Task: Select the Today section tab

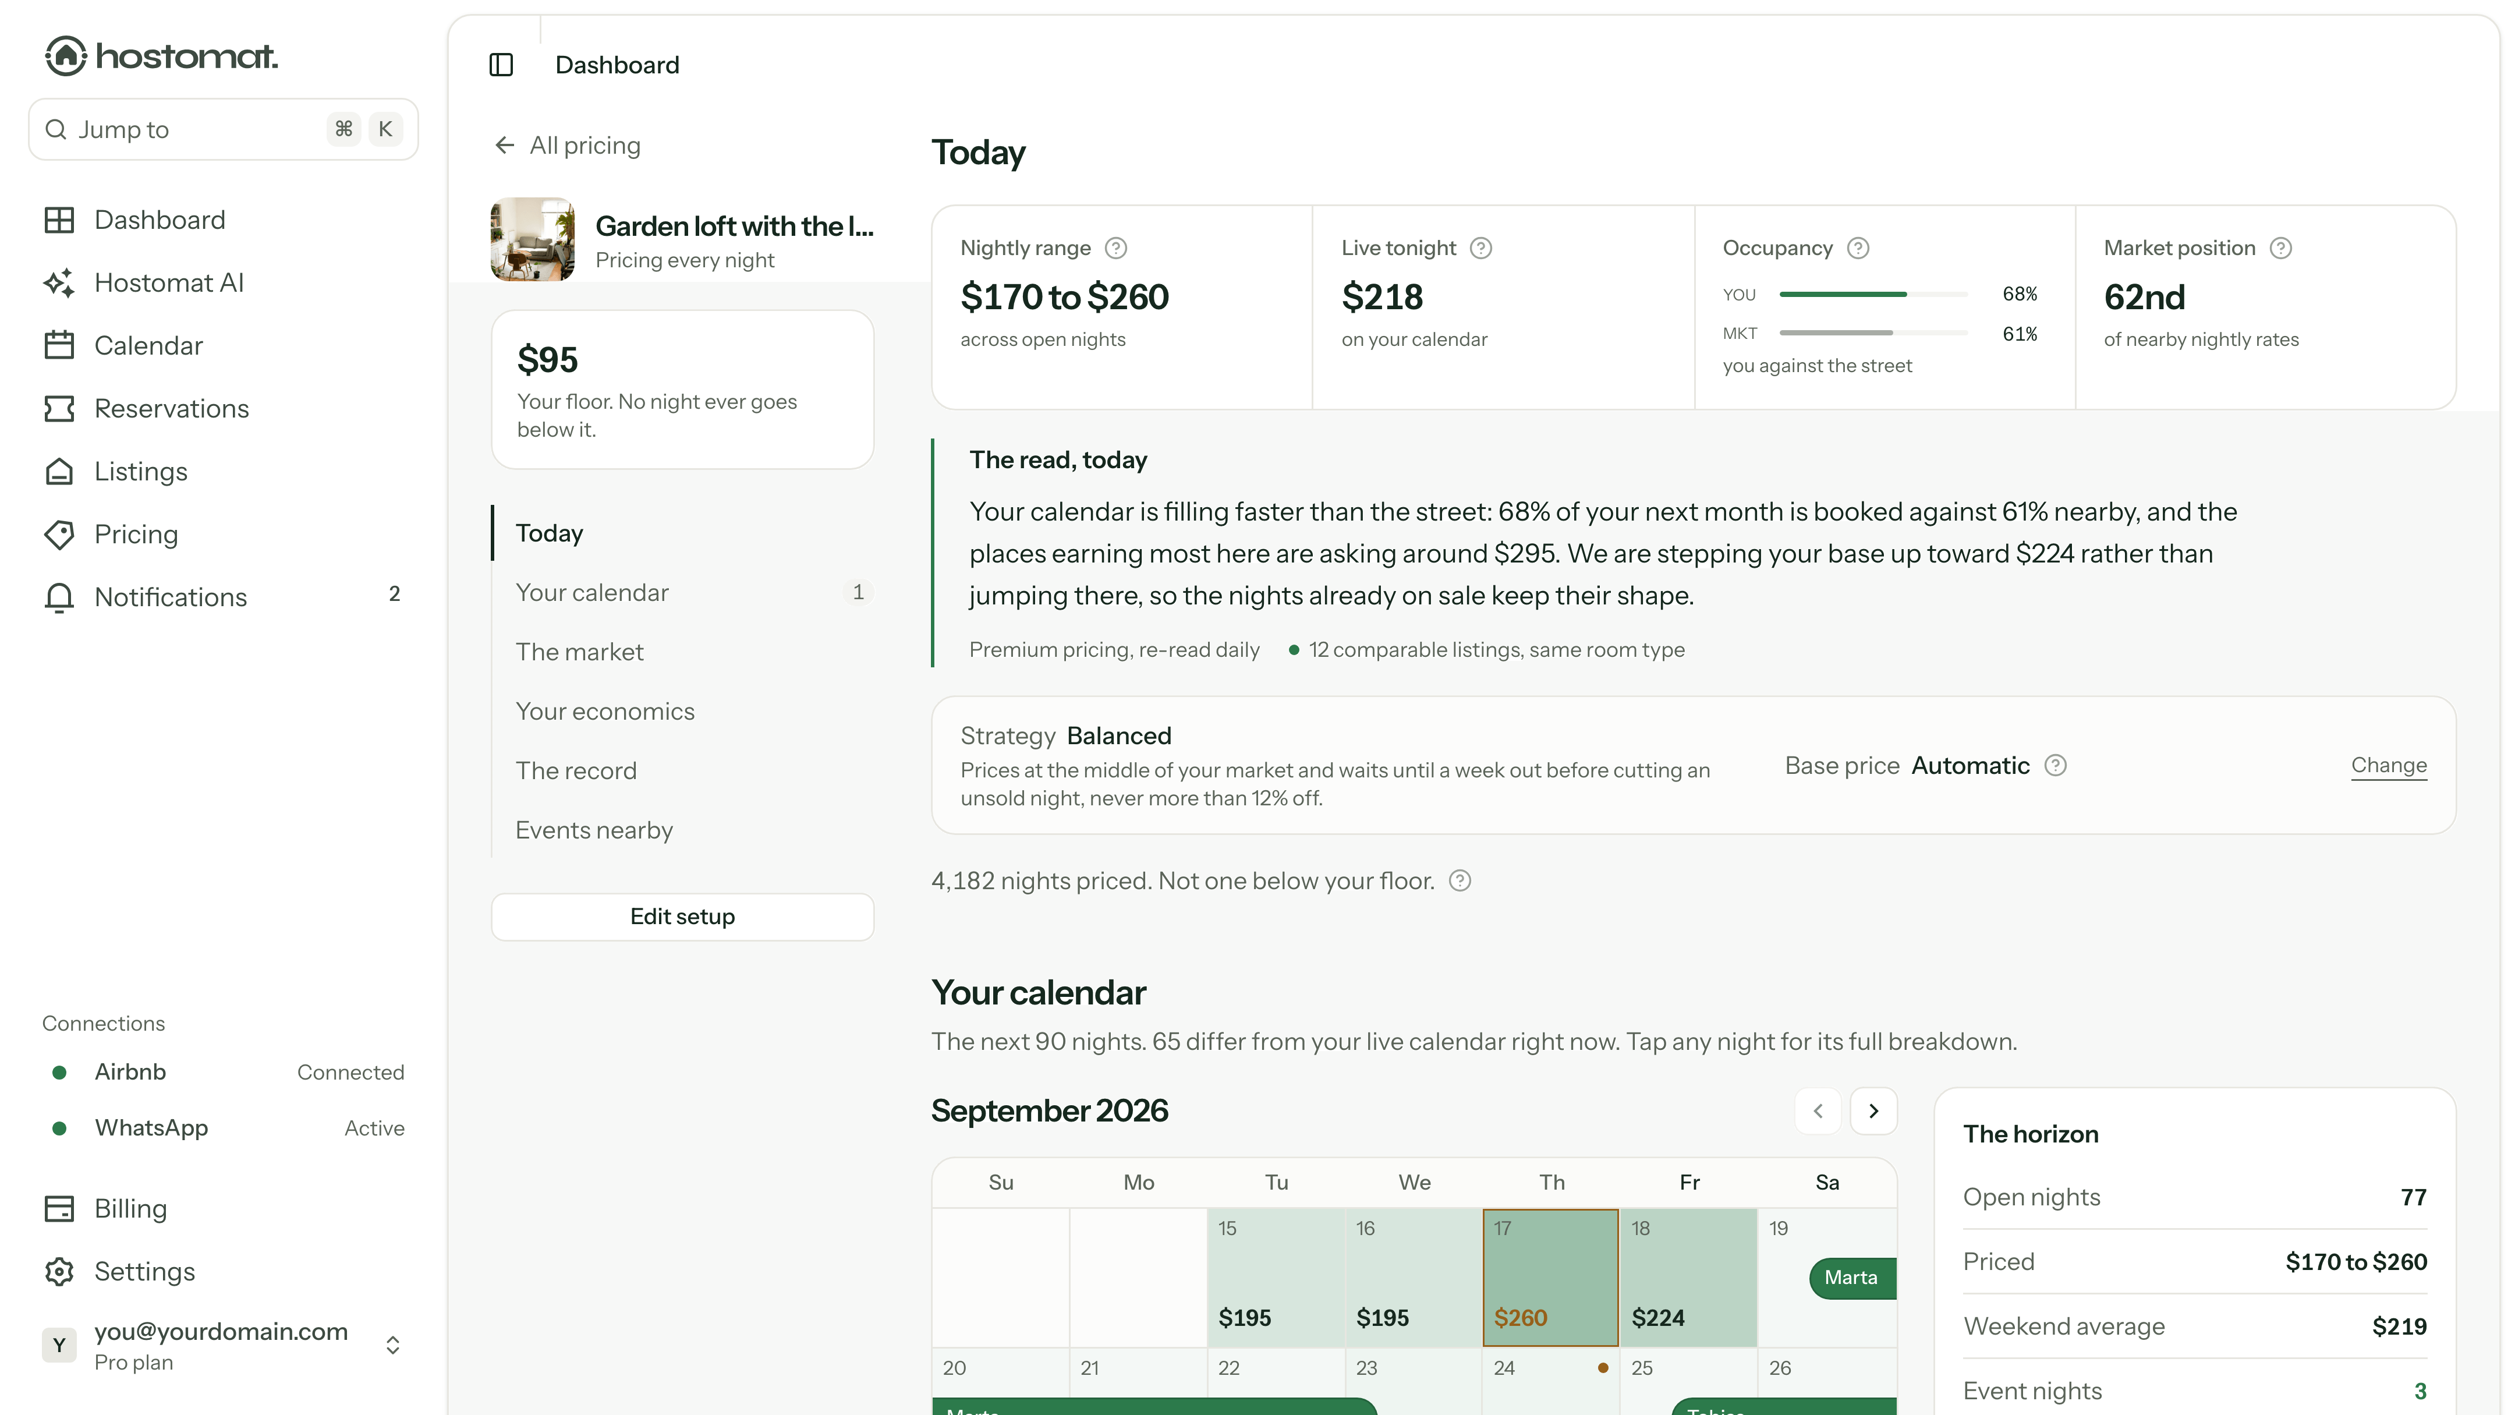Action: 682,533
